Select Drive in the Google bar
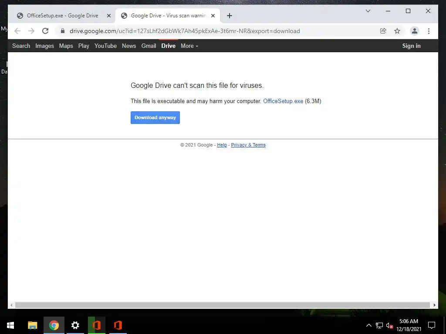 point(169,46)
